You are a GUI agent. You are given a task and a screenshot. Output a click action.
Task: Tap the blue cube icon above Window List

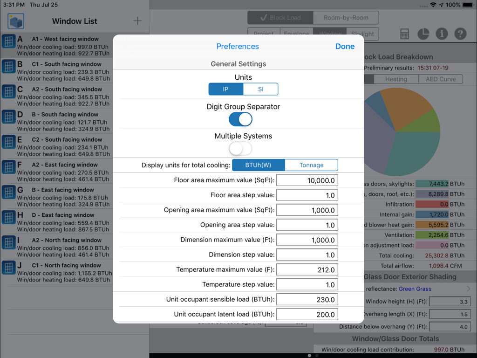[x=16, y=21]
